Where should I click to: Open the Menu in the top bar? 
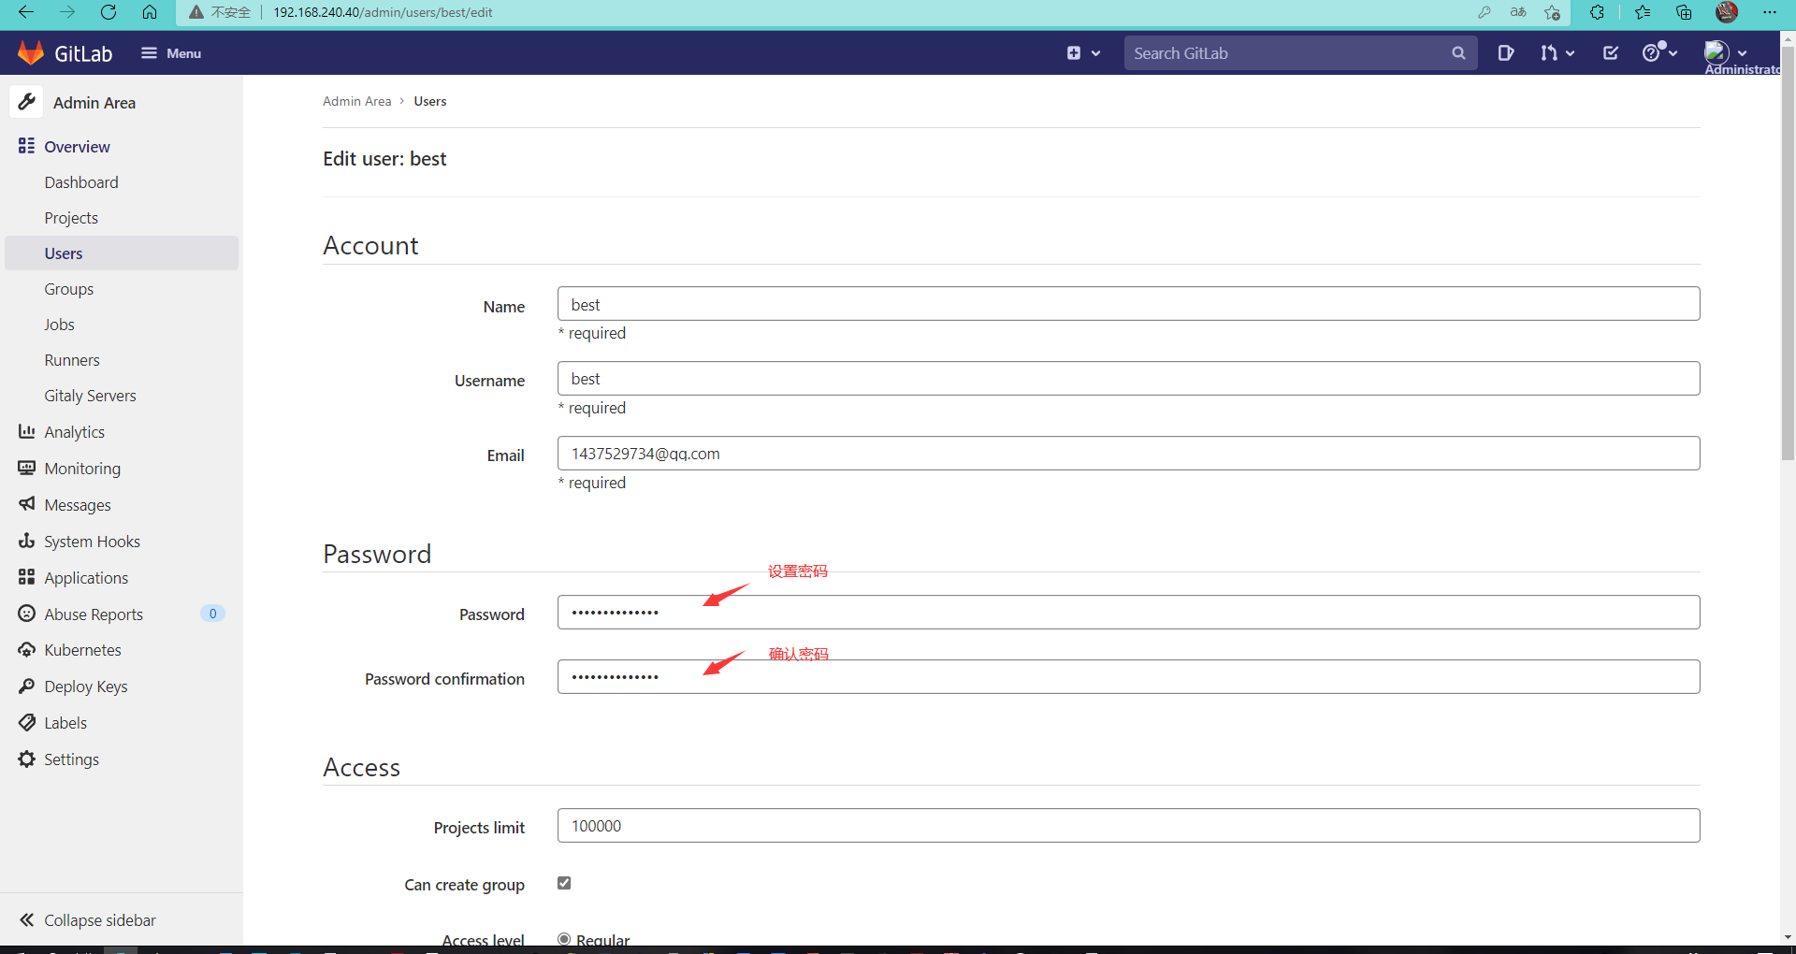tap(170, 53)
